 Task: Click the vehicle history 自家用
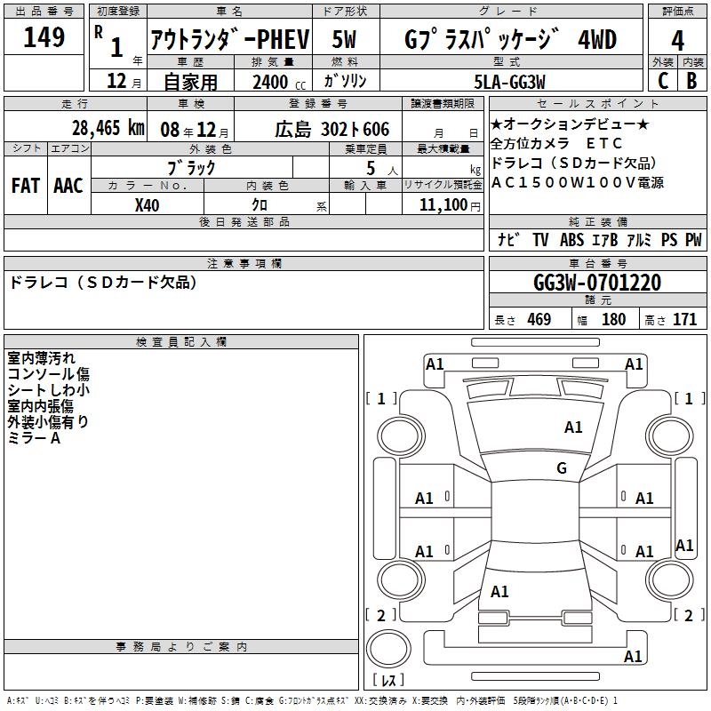click(190, 82)
